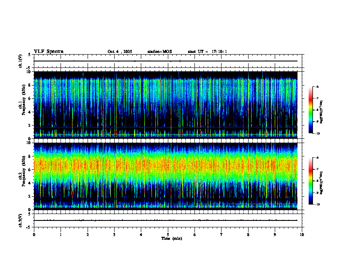Screen dimensions: 340x263
Task: Click the "-5" tick on ch.3(V) axis
Action: click(x=29, y=227)
